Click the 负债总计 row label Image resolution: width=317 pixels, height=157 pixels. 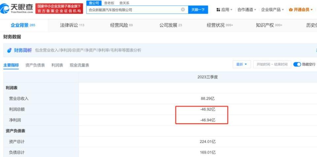pyautogui.click(x=17, y=152)
